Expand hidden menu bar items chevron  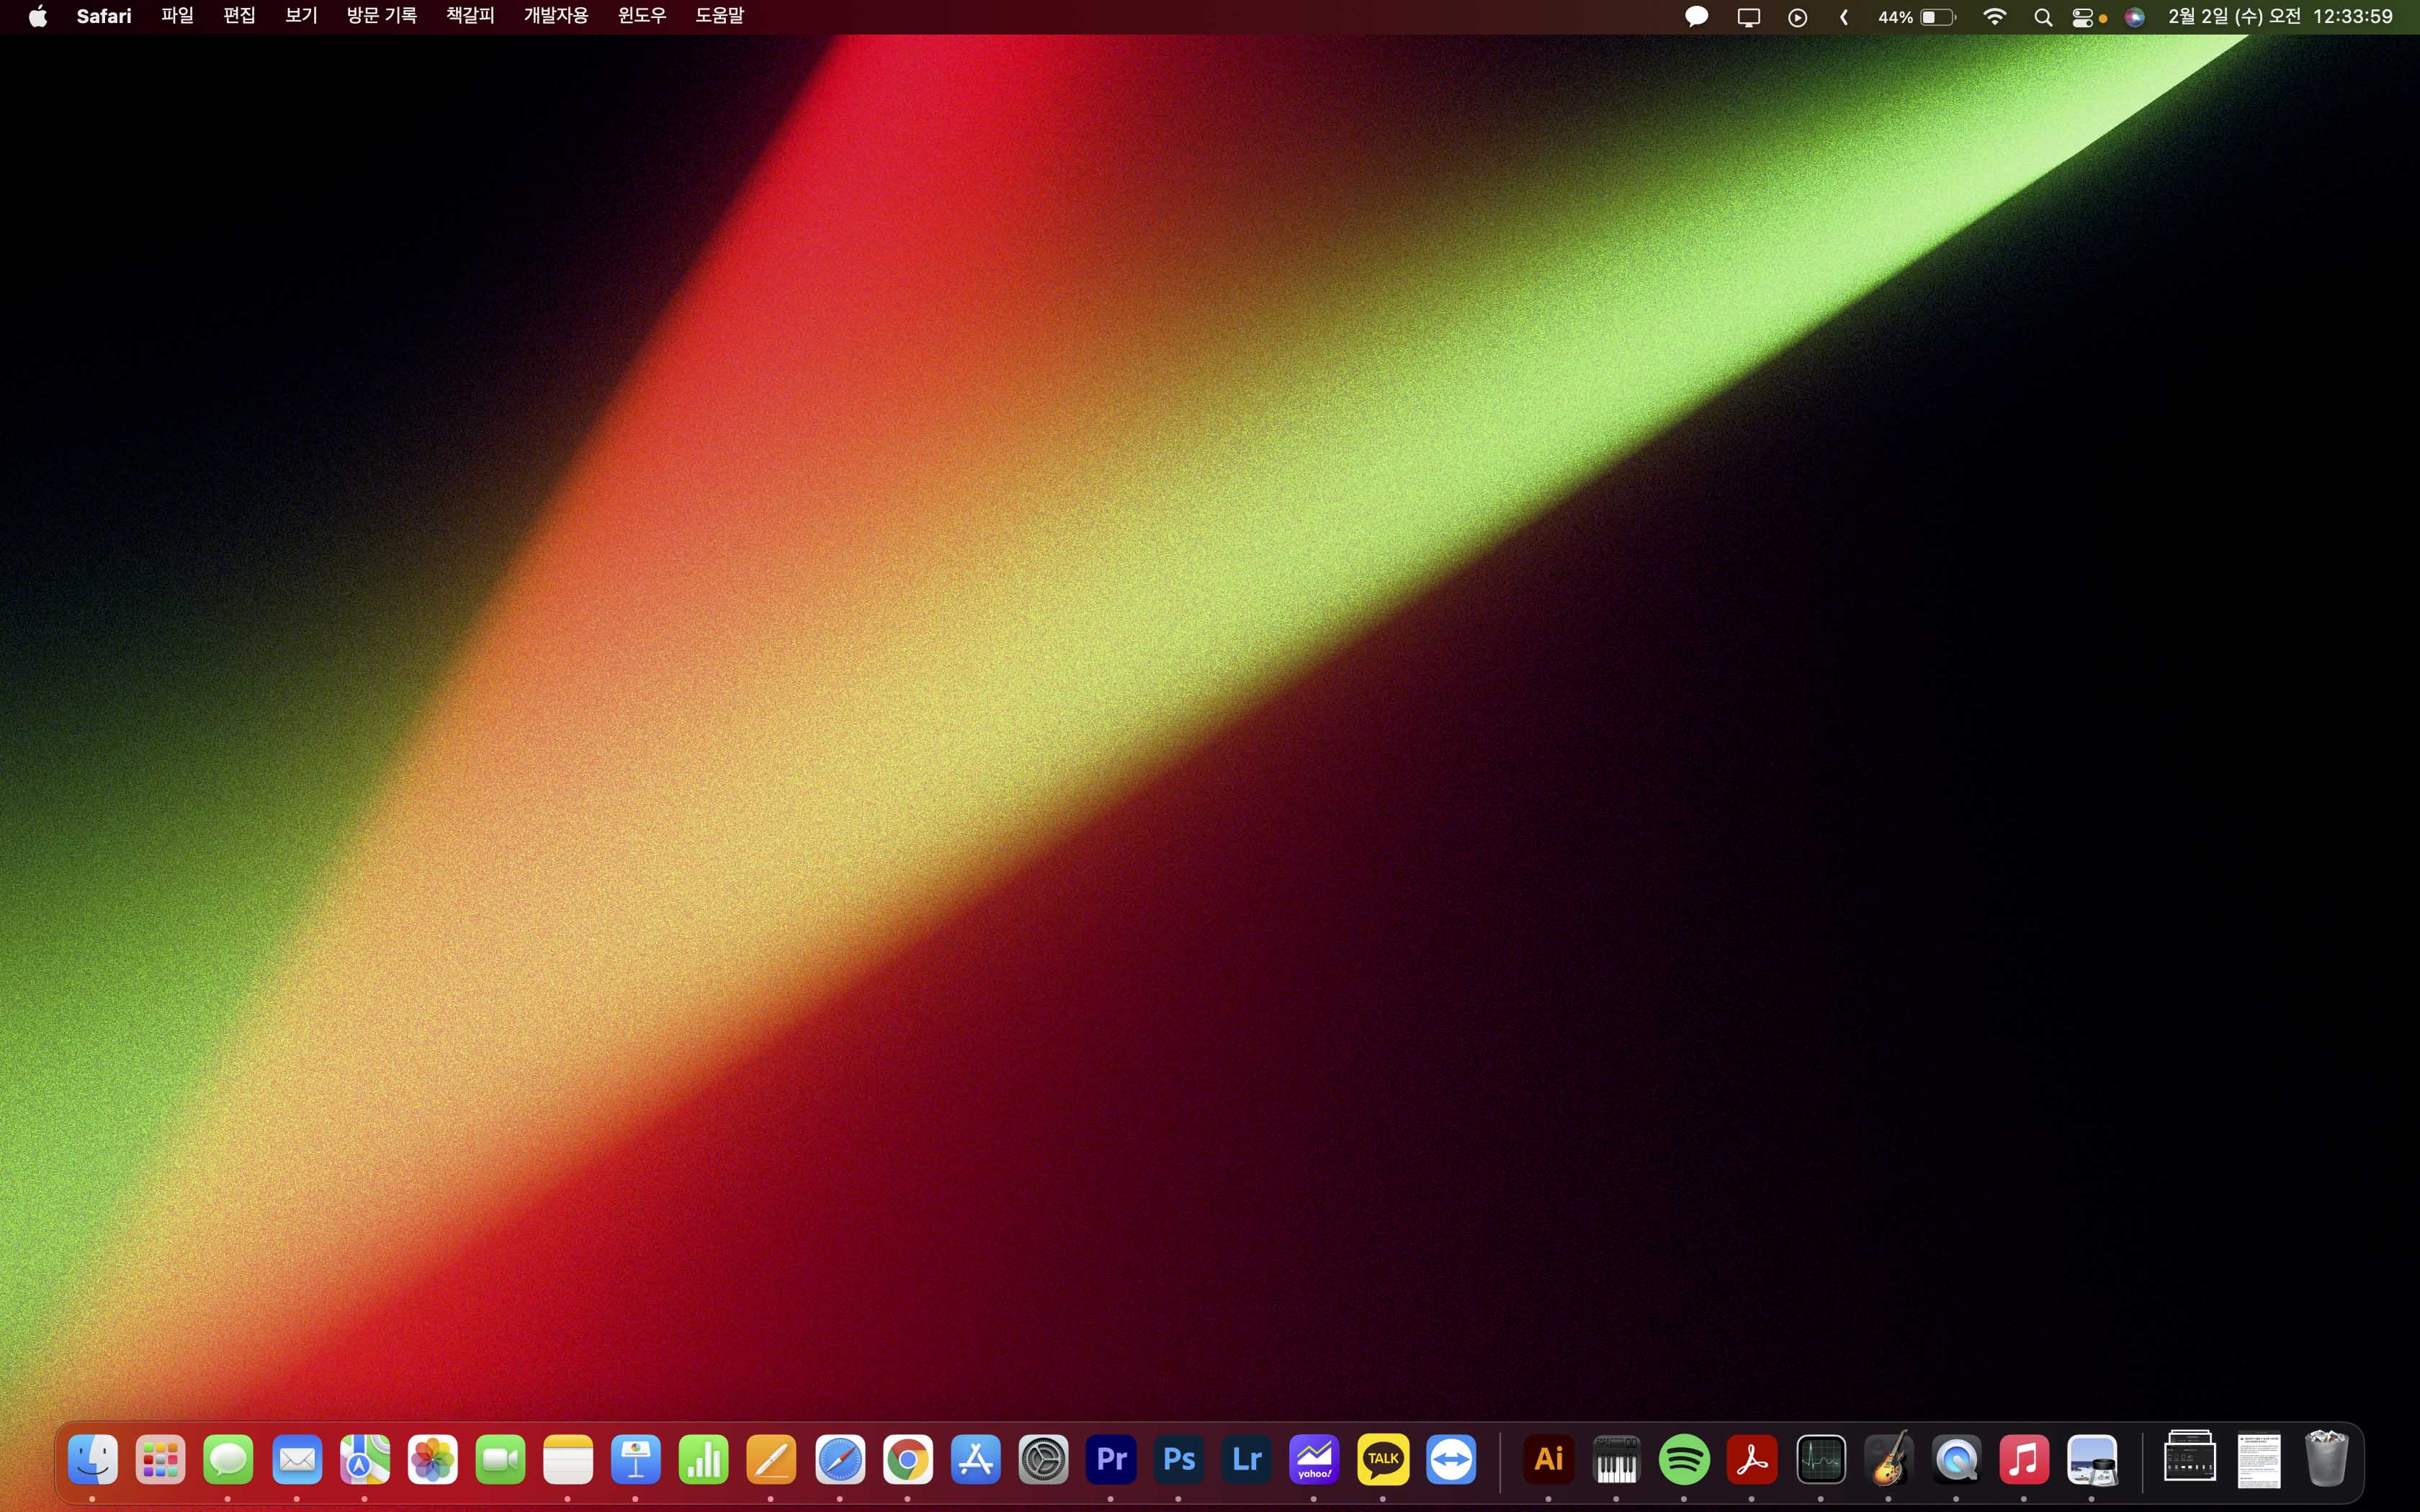(x=1844, y=17)
